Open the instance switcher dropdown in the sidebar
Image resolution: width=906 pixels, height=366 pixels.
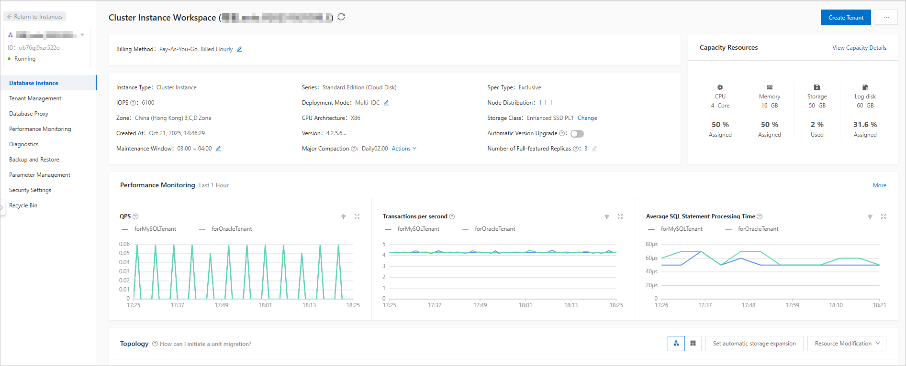(82, 35)
